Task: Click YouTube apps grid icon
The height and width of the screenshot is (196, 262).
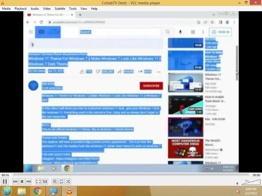Action: [193, 32]
